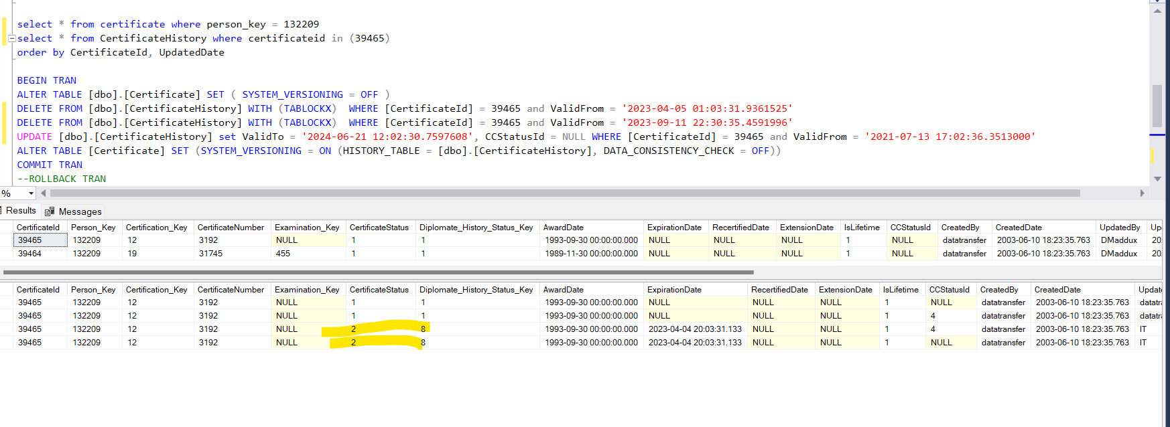Select the lower grid CreatedDate column header
The image size is (1170, 427).
[1083, 290]
